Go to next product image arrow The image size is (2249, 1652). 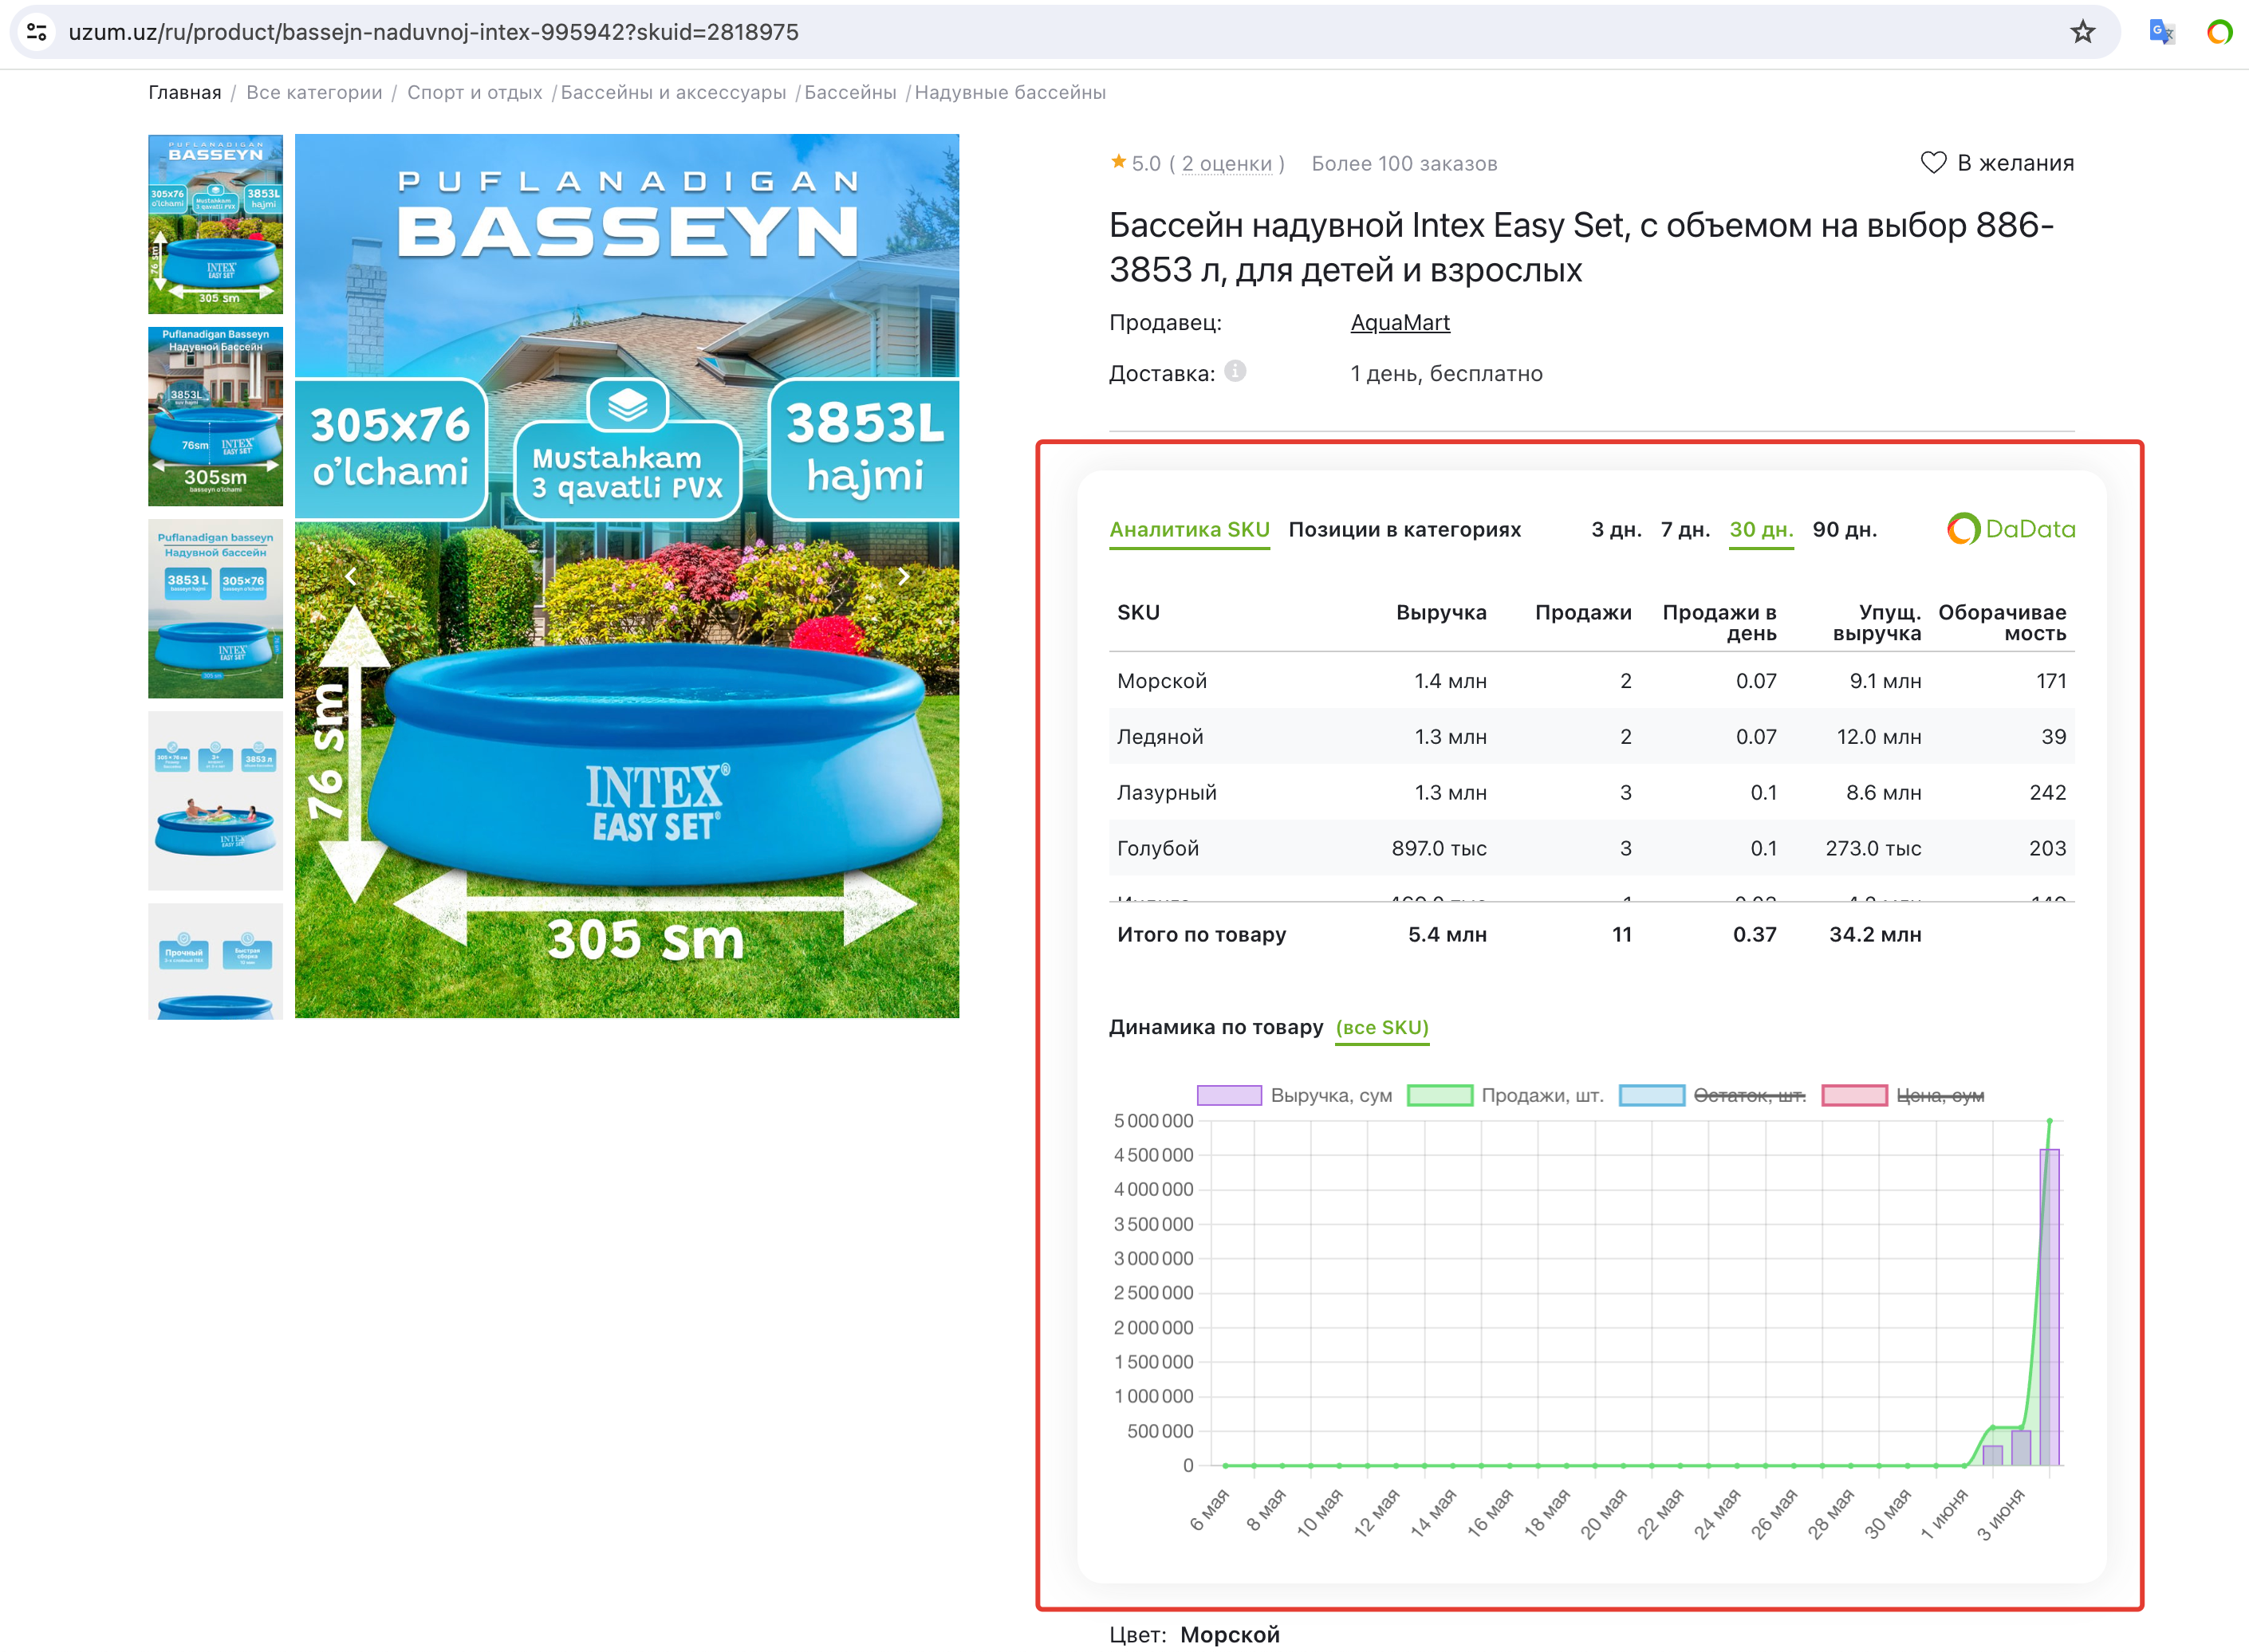(x=903, y=576)
